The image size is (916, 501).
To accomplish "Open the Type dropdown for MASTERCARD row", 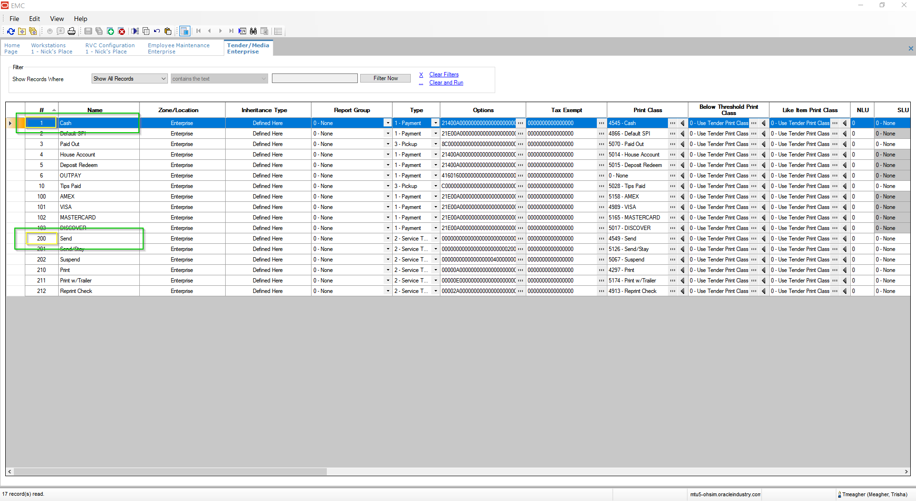I will 435,218.
